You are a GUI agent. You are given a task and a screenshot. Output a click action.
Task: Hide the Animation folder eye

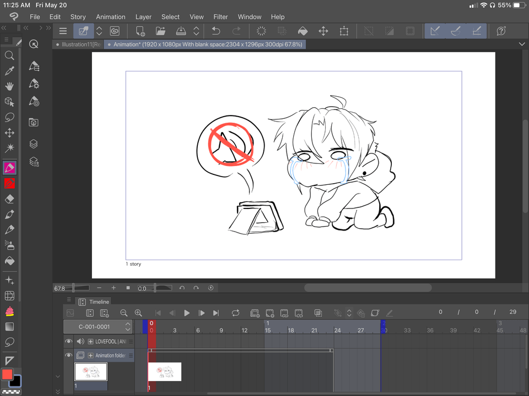68,355
